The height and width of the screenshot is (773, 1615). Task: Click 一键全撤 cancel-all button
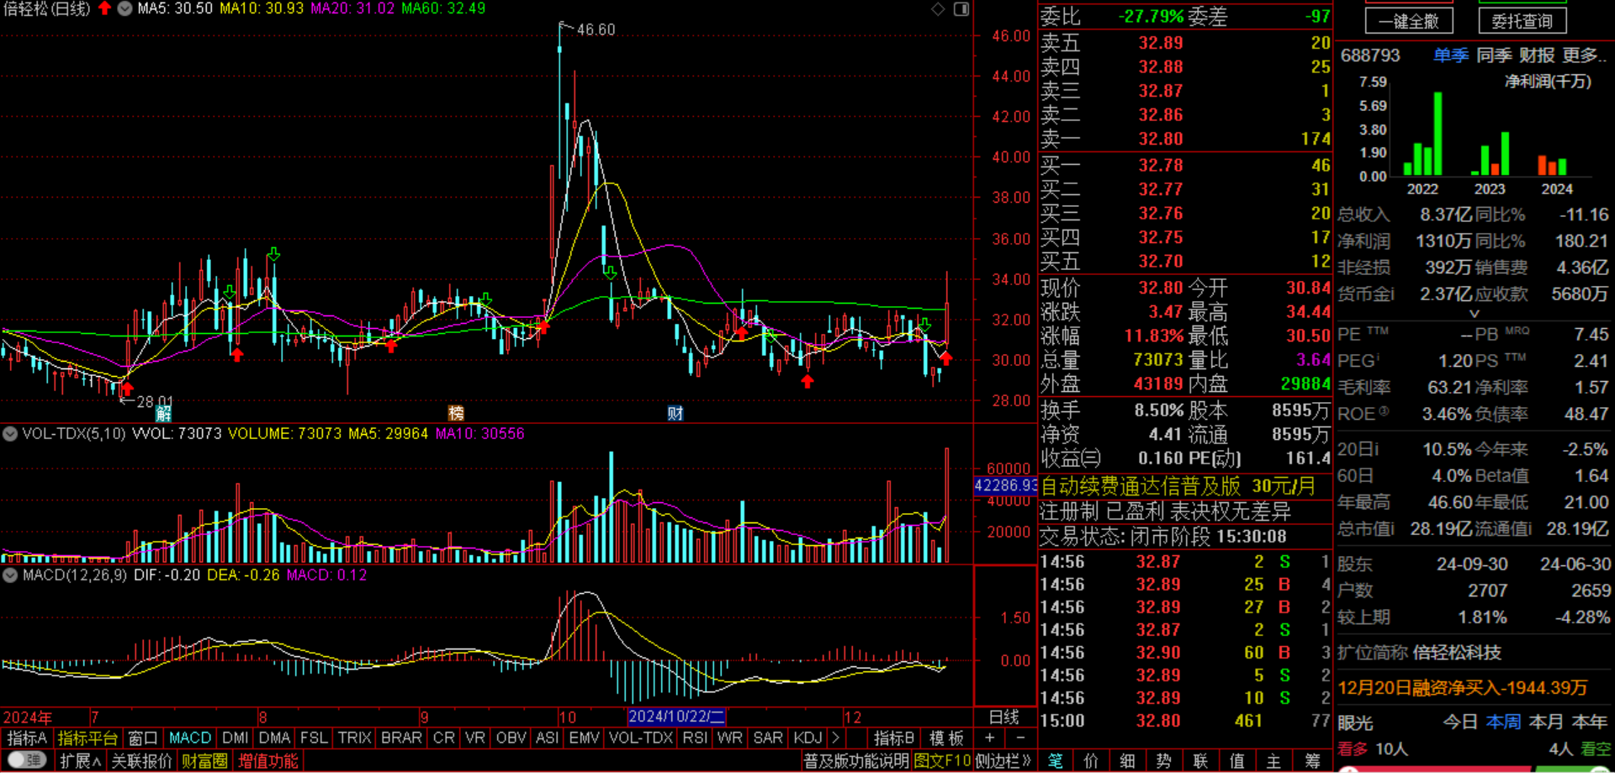[1409, 21]
